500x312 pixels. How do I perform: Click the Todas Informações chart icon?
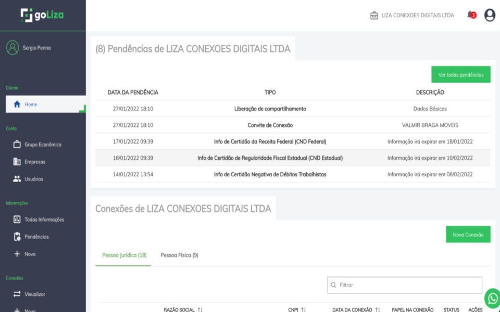click(x=17, y=219)
